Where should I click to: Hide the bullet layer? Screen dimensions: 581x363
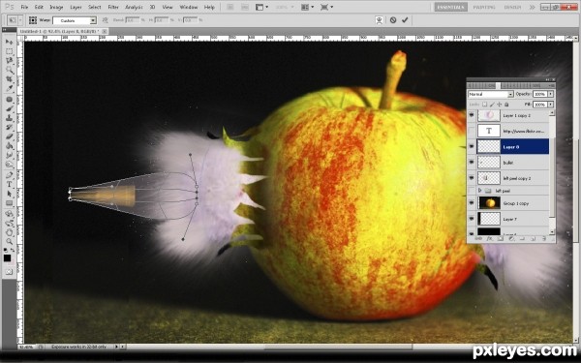pos(472,163)
